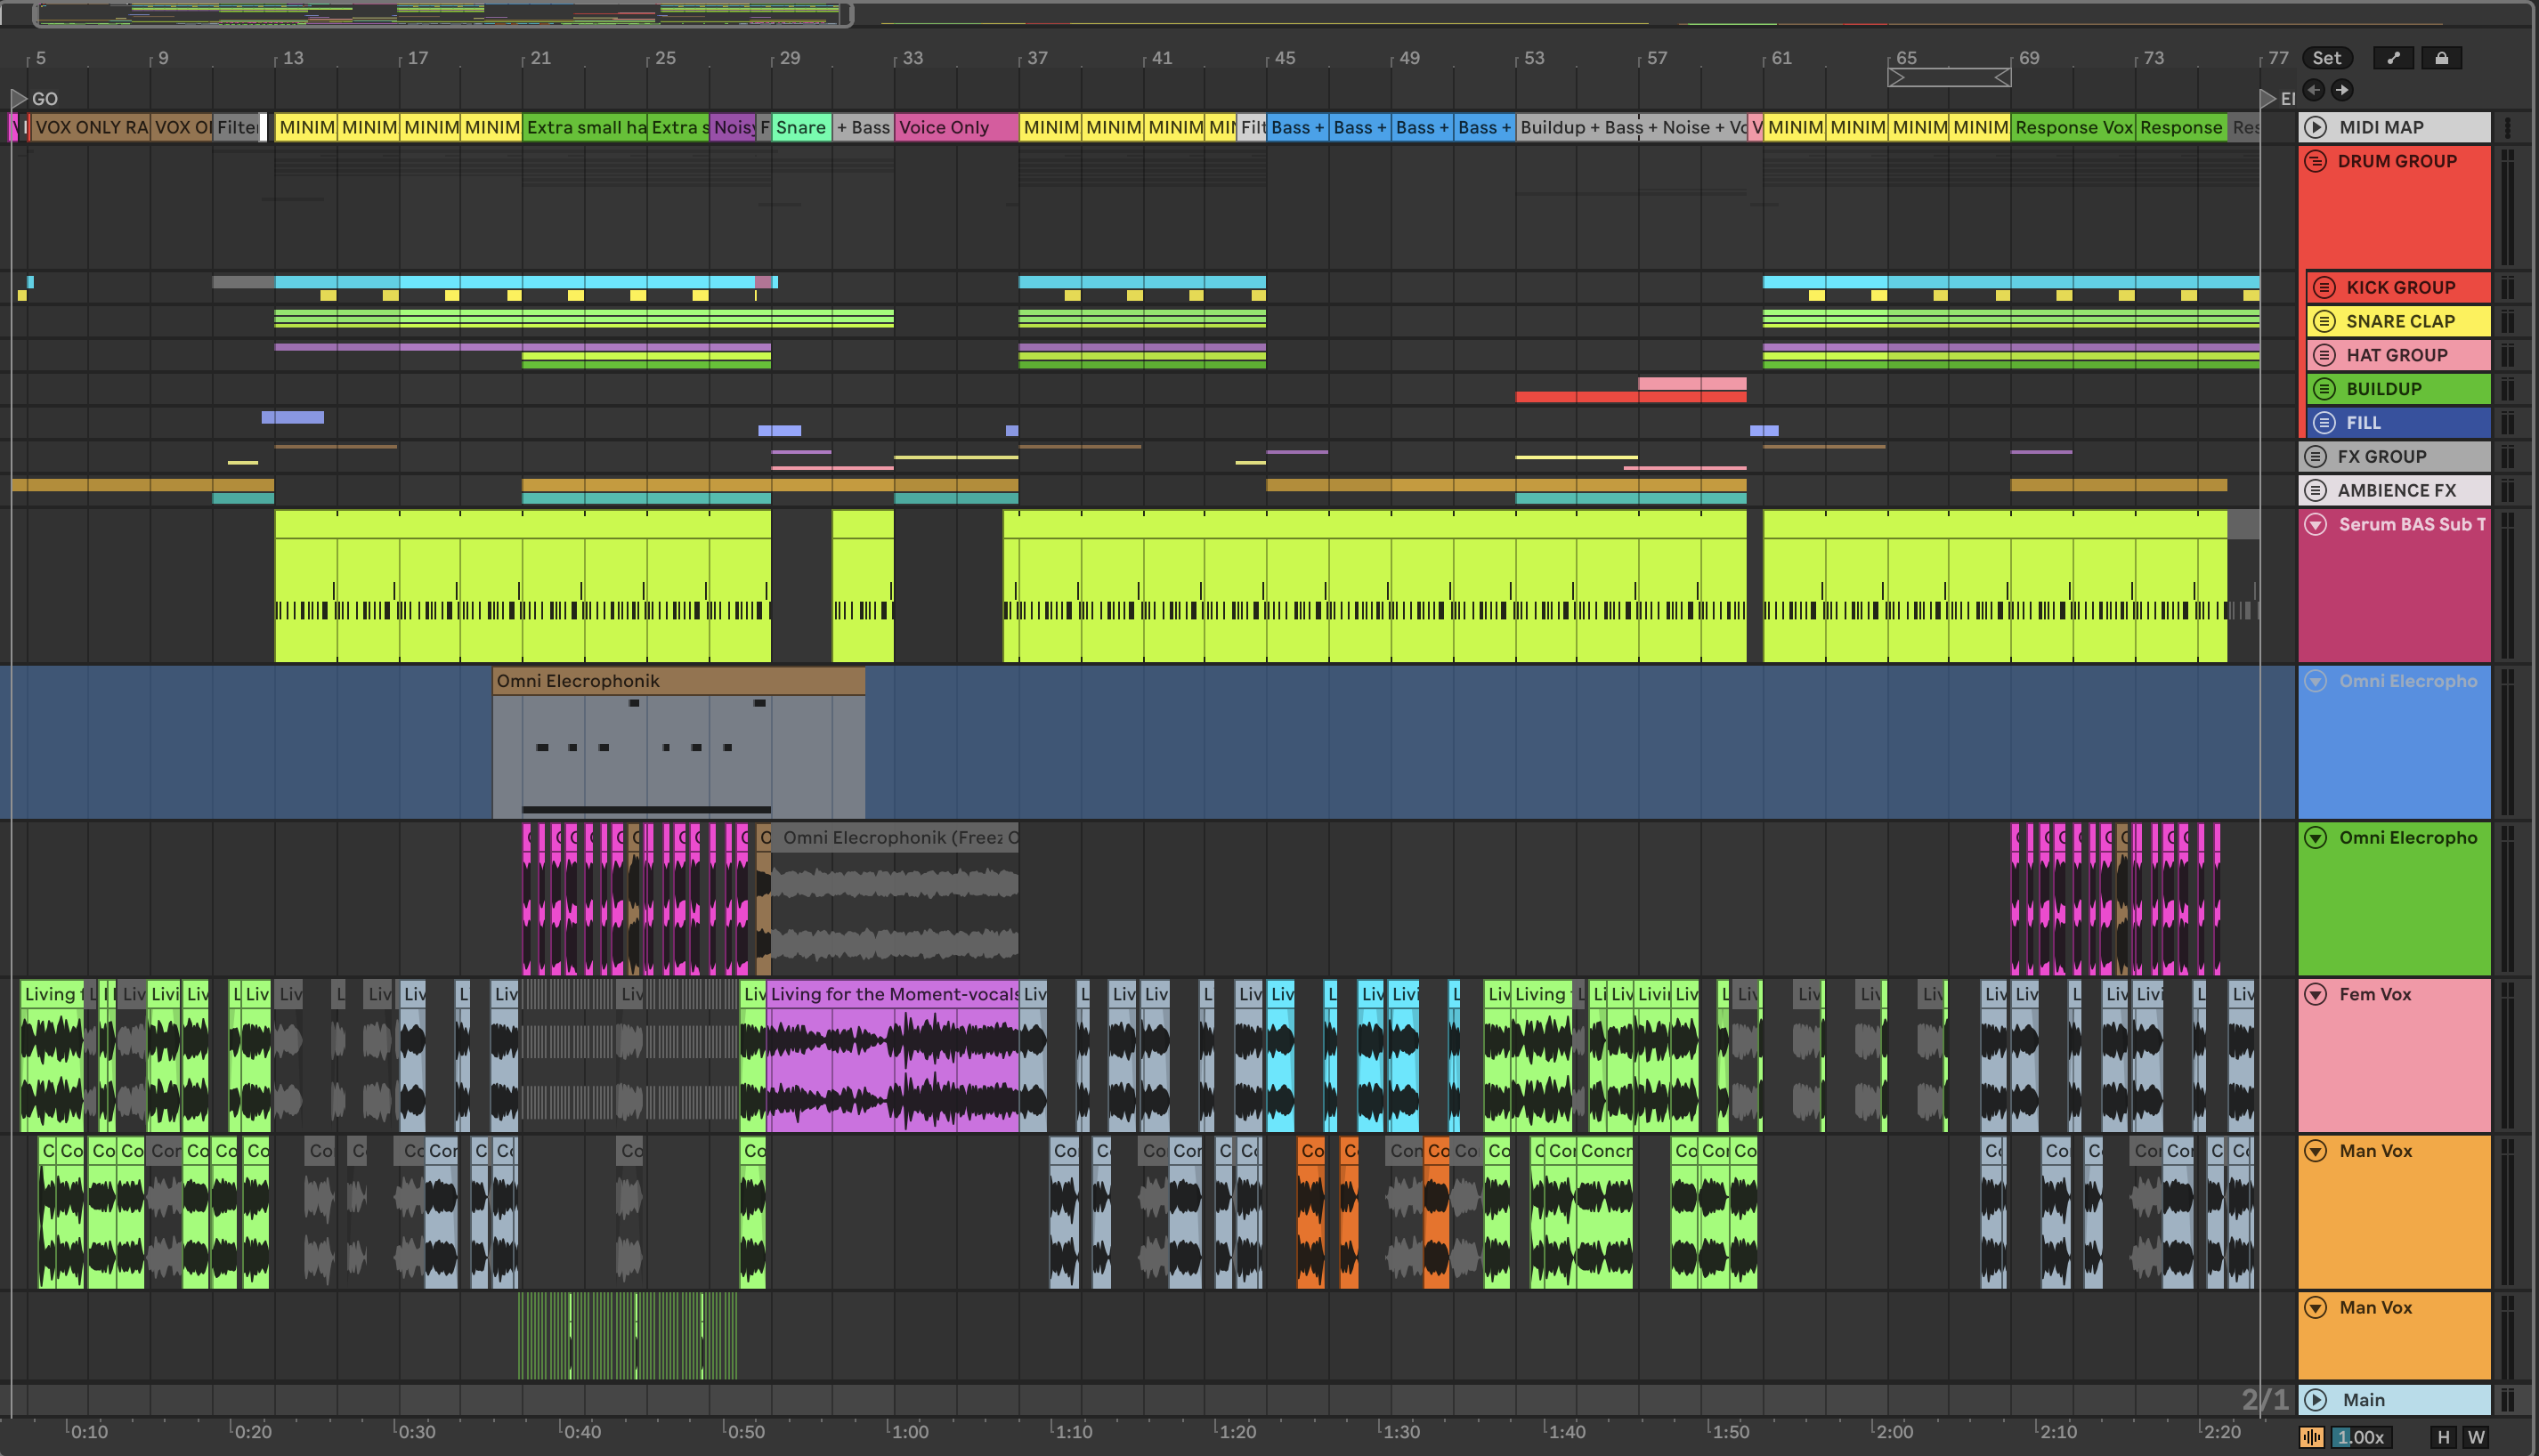Screen dimensions: 2539x1456
Task: Collapse the Fem Vox track
Action: tap(2316, 994)
